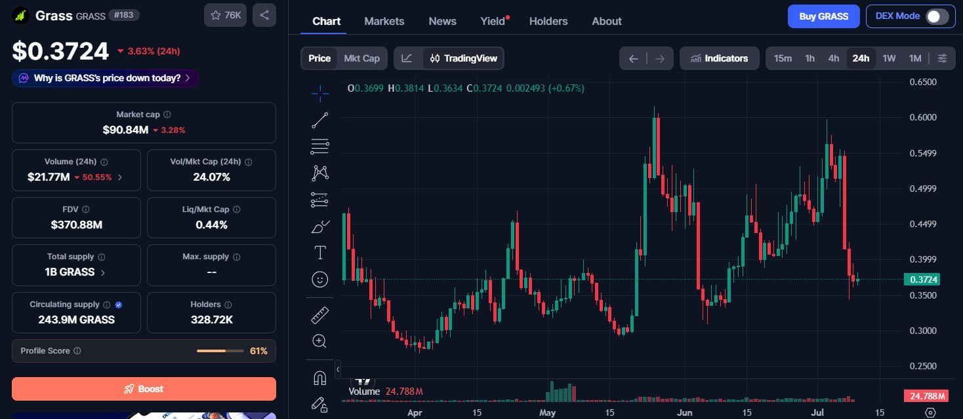963x419 pixels.
Task: Open the Chart tab
Action: pyautogui.click(x=326, y=21)
